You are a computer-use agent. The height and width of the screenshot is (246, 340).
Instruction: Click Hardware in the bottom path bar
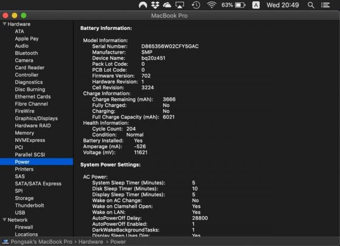(x=91, y=242)
